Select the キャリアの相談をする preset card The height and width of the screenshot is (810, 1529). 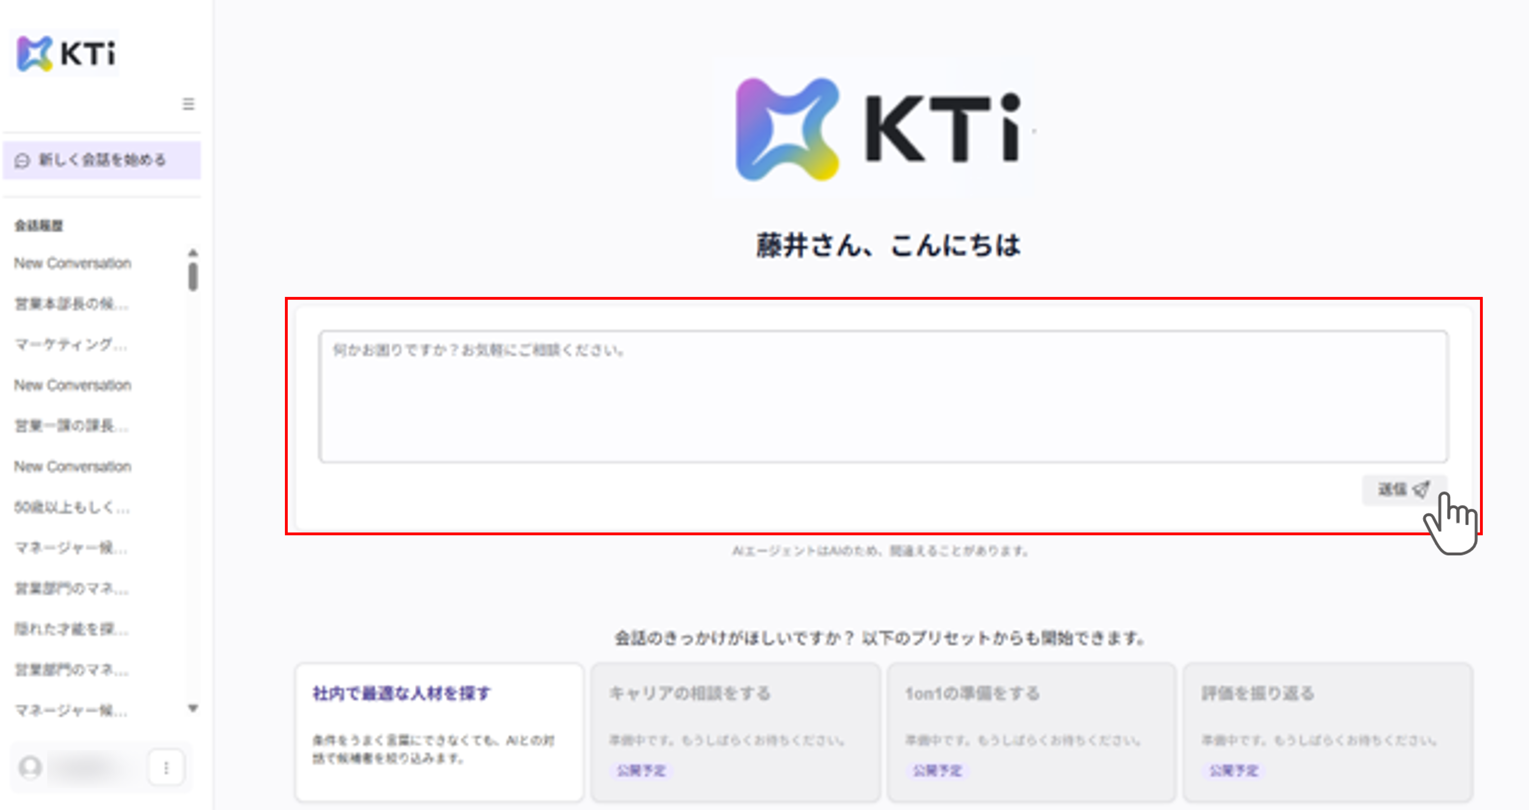pyautogui.click(x=736, y=732)
